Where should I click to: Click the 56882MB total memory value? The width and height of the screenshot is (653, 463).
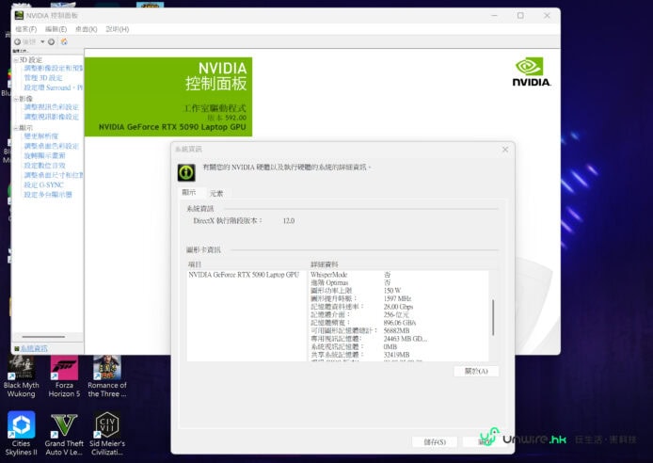coord(396,330)
